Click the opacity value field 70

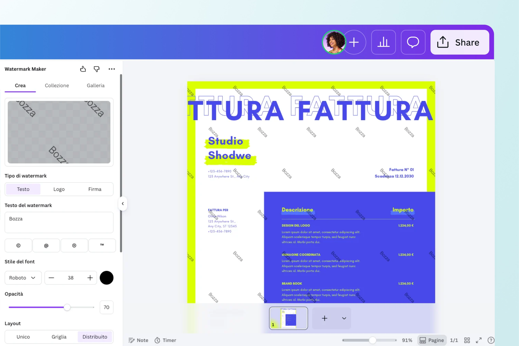[x=106, y=307]
